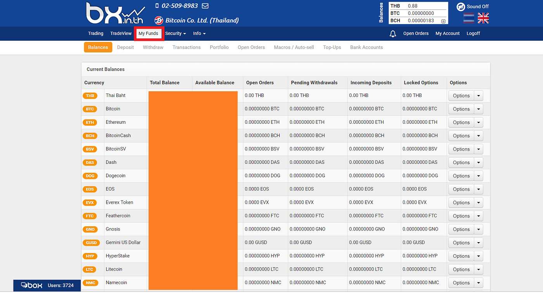Click the phone icon beside 02-509-8983
The width and height of the screenshot is (543, 293).
tap(157, 6)
